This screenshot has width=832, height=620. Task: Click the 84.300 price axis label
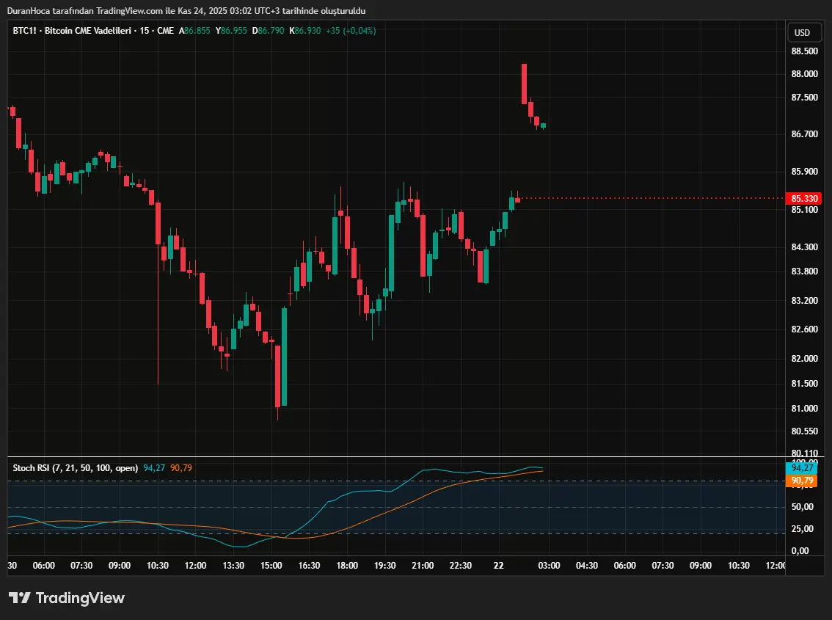point(804,247)
